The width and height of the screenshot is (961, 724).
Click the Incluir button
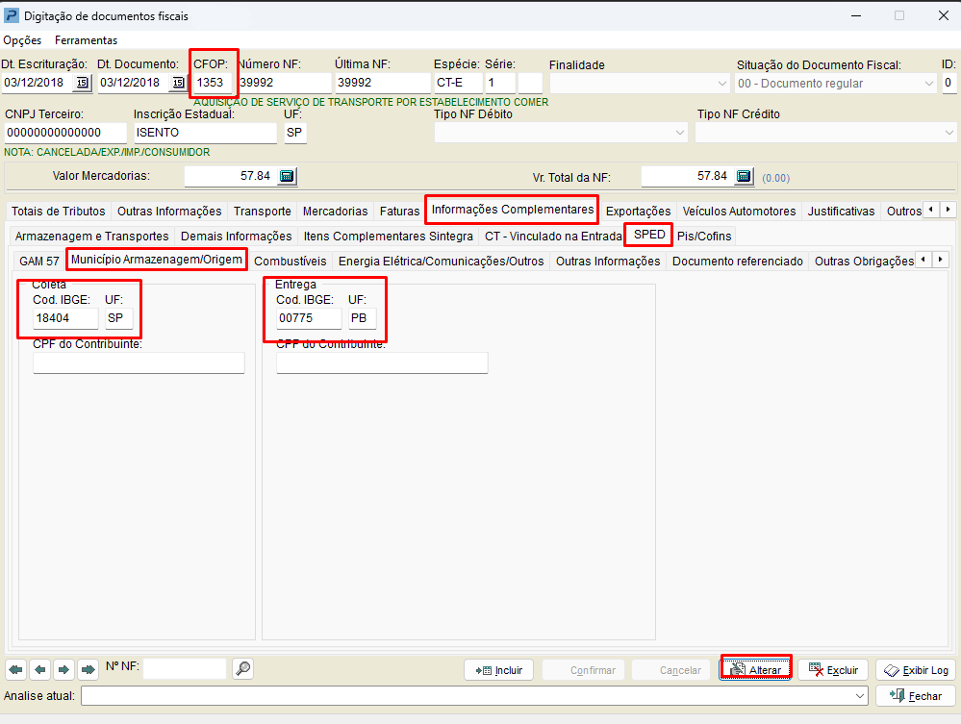pos(499,670)
